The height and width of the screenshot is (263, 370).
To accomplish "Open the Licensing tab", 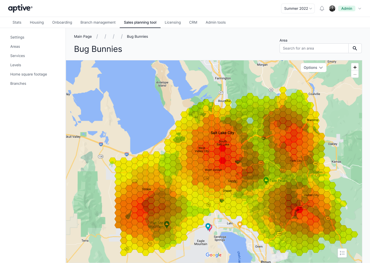I will click(x=173, y=22).
